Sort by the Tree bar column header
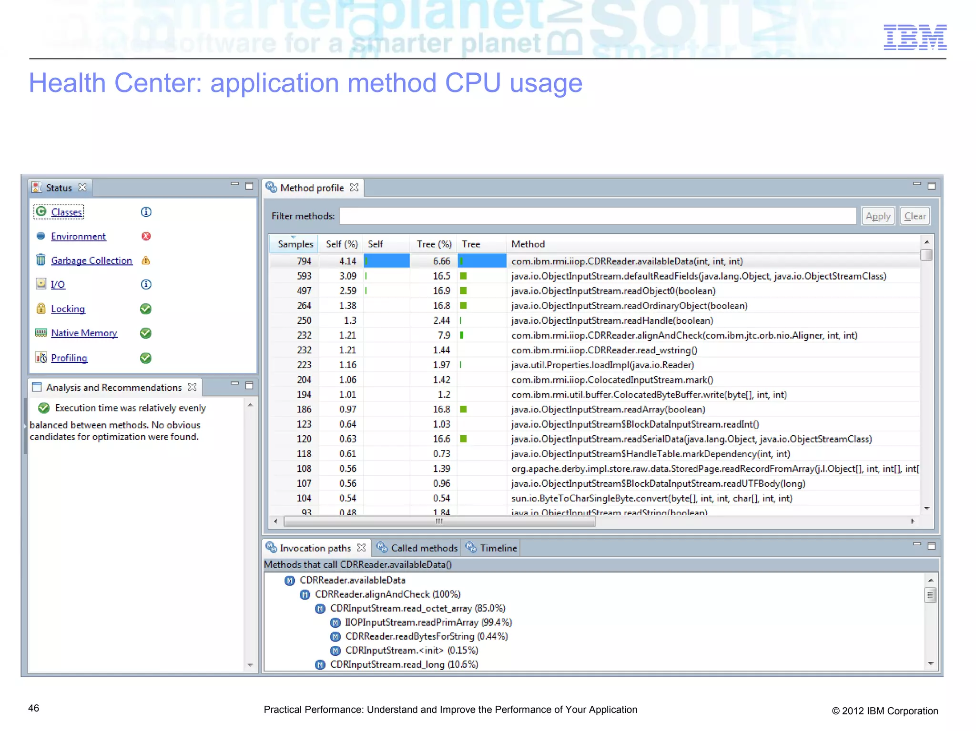976x731 pixels. (482, 244)
